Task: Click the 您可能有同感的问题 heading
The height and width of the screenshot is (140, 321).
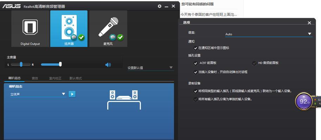Action: (198, 4)
